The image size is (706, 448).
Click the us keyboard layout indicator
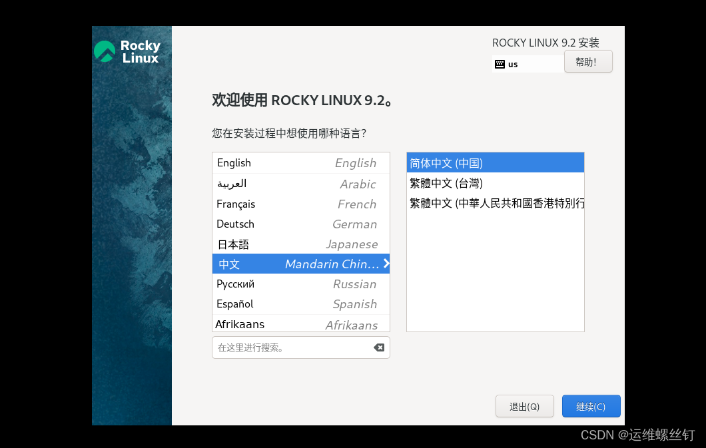(528, 64)
